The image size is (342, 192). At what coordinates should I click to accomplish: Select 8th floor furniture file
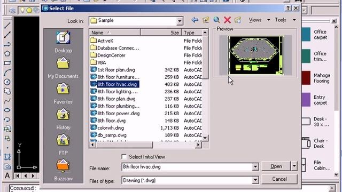pyautogui.click(x=115, y=77)
